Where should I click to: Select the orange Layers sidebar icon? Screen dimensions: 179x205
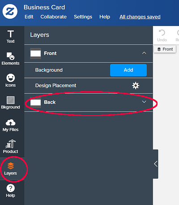pyautogui.click(x=11, y=166)
